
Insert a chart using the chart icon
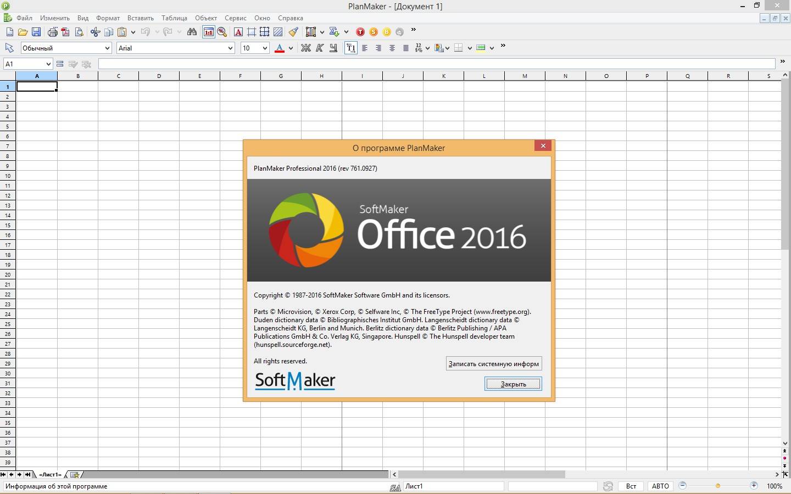coord(311,32)
